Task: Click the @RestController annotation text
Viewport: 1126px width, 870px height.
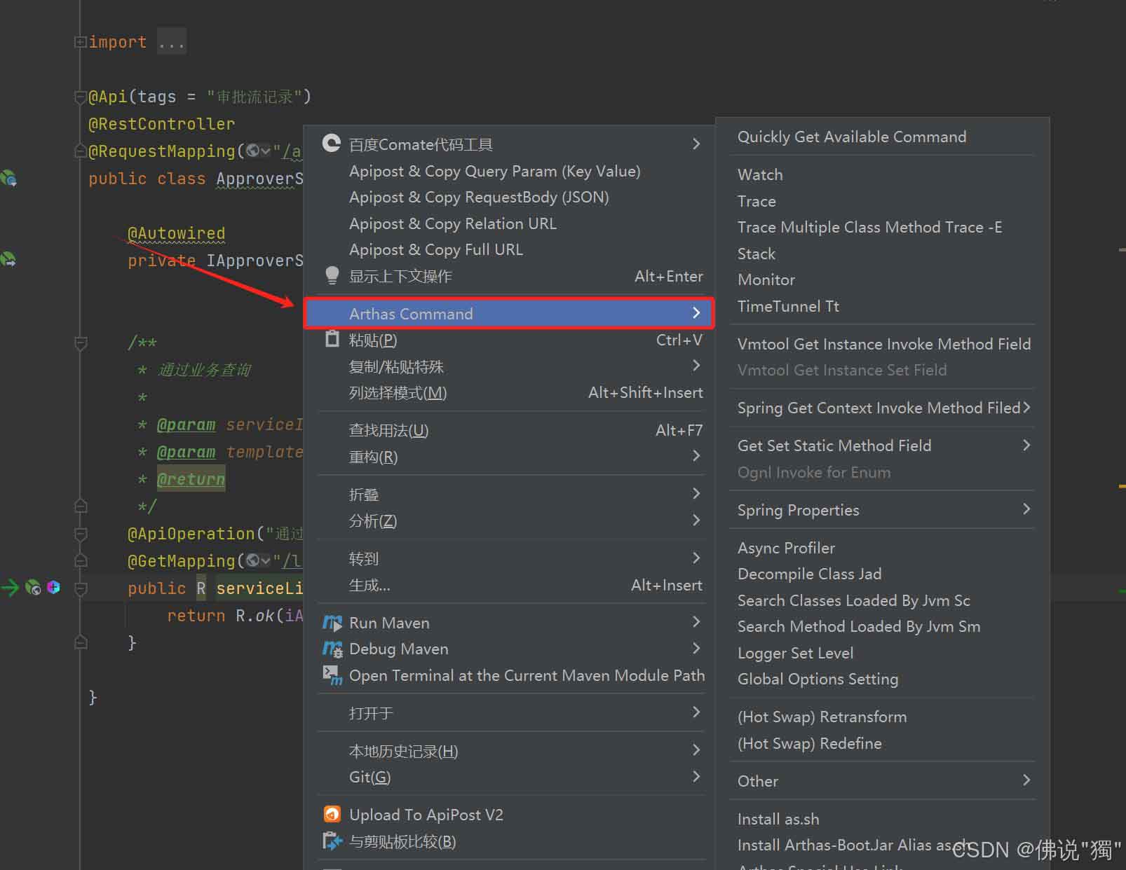Action: [161, 124]
